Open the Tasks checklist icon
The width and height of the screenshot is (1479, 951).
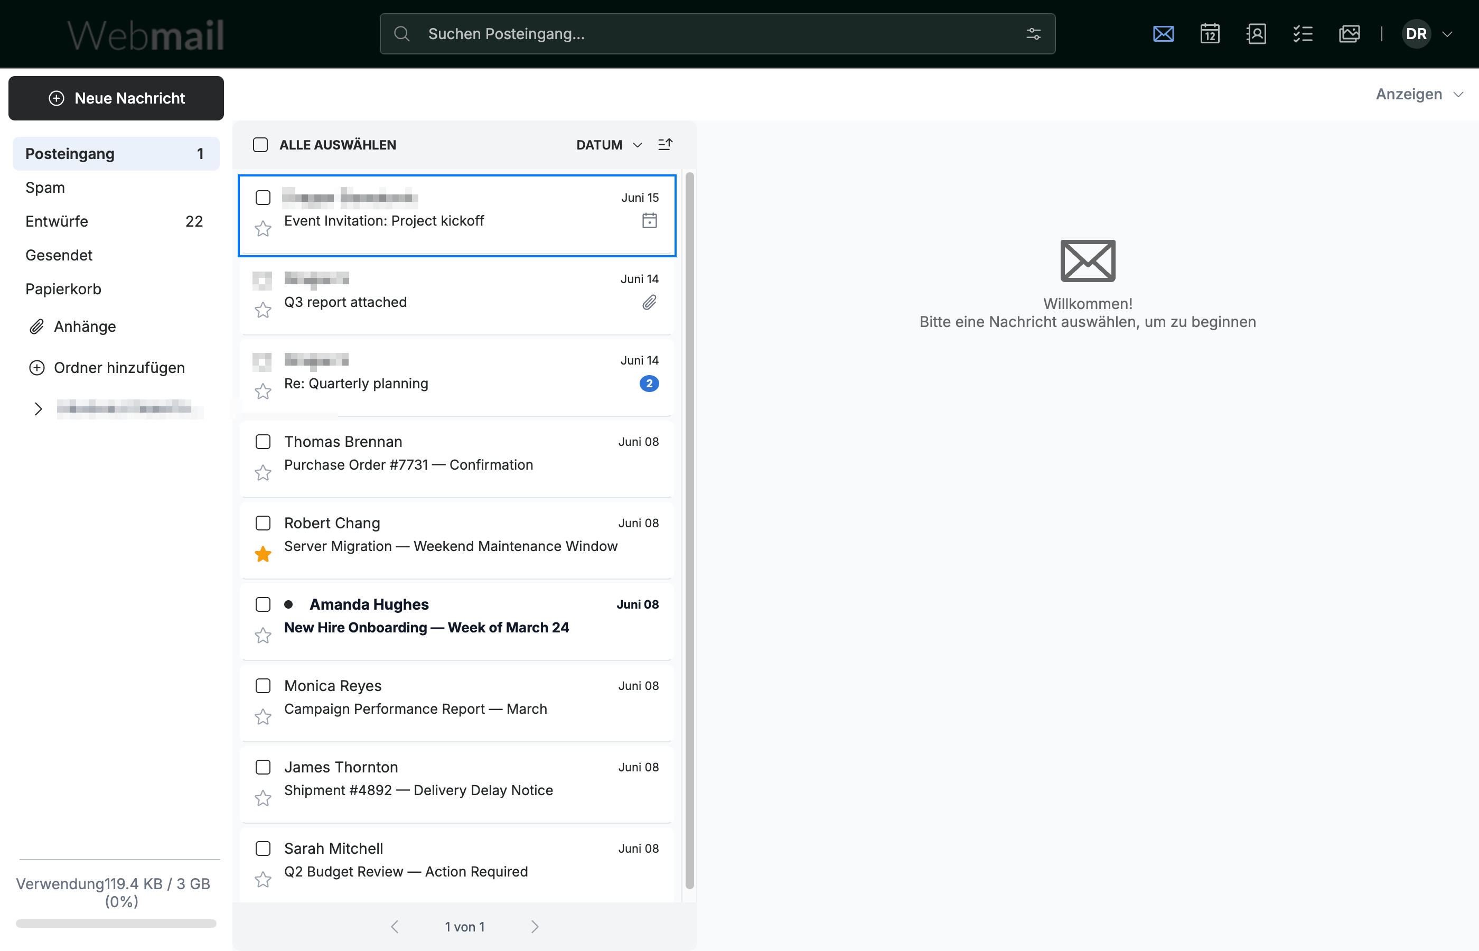point(1303,34)
